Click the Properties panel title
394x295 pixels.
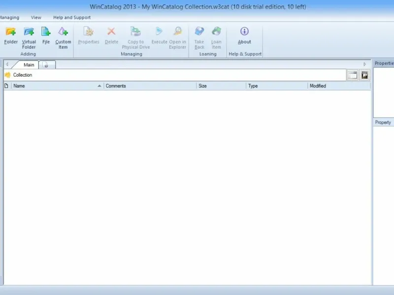pos(384,63)
